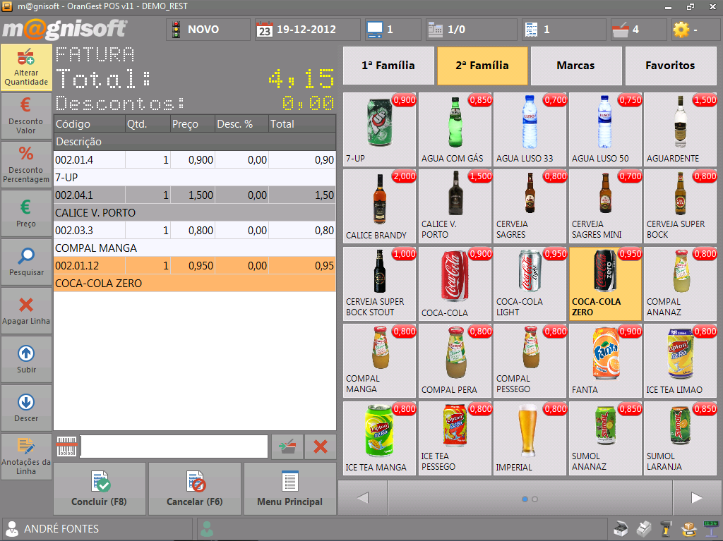The image size is (723, 541).
Task: Finish sale with Concluir (F8)
Action: (99, 489)
